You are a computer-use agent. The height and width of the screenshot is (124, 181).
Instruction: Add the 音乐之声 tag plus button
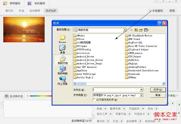[x=111, y=114]
